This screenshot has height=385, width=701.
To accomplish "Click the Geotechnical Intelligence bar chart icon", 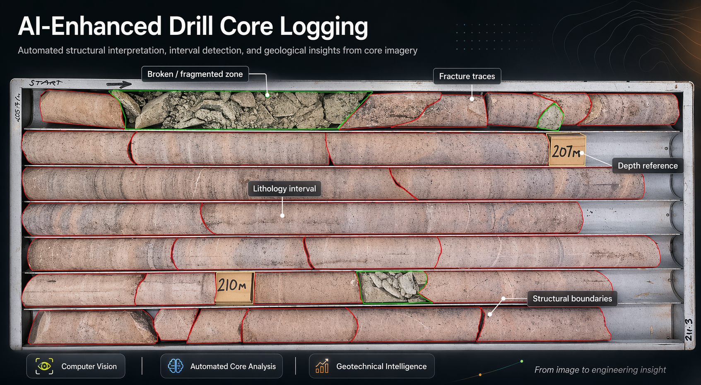I will pos(322,366).
